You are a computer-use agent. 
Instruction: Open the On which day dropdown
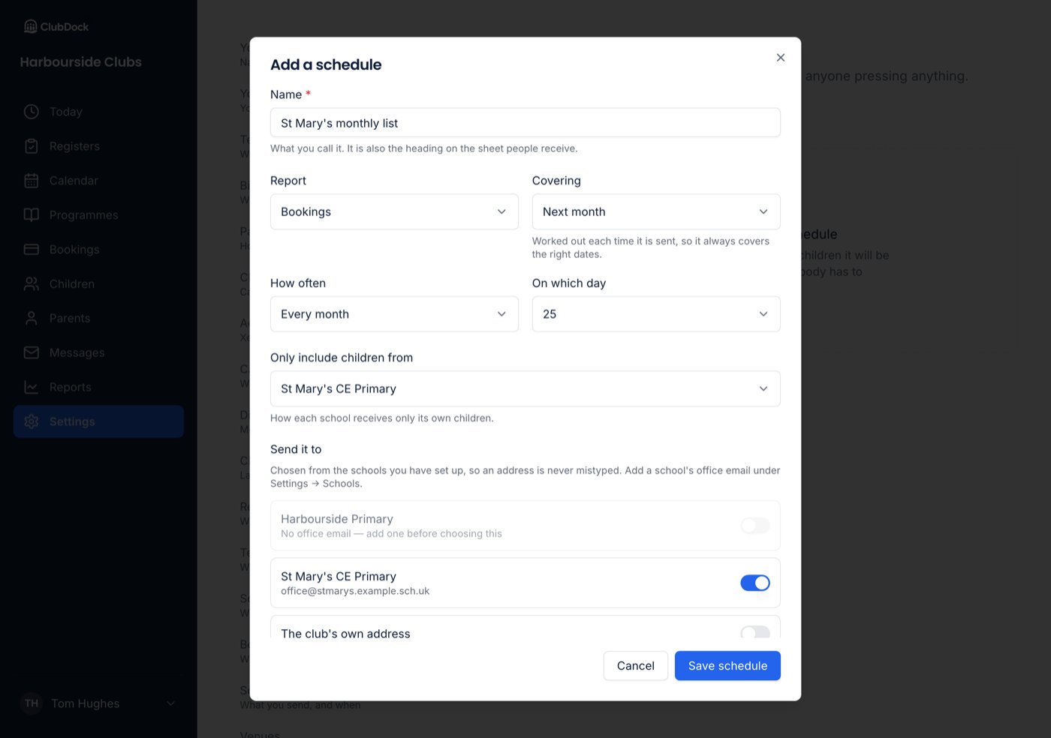tap(656, 314)
